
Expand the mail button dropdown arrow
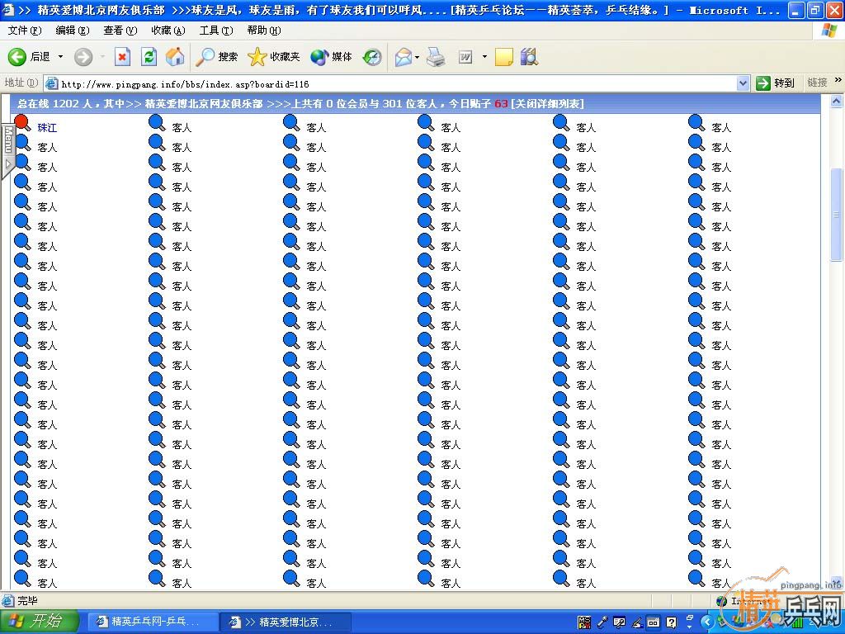point(418,57)
